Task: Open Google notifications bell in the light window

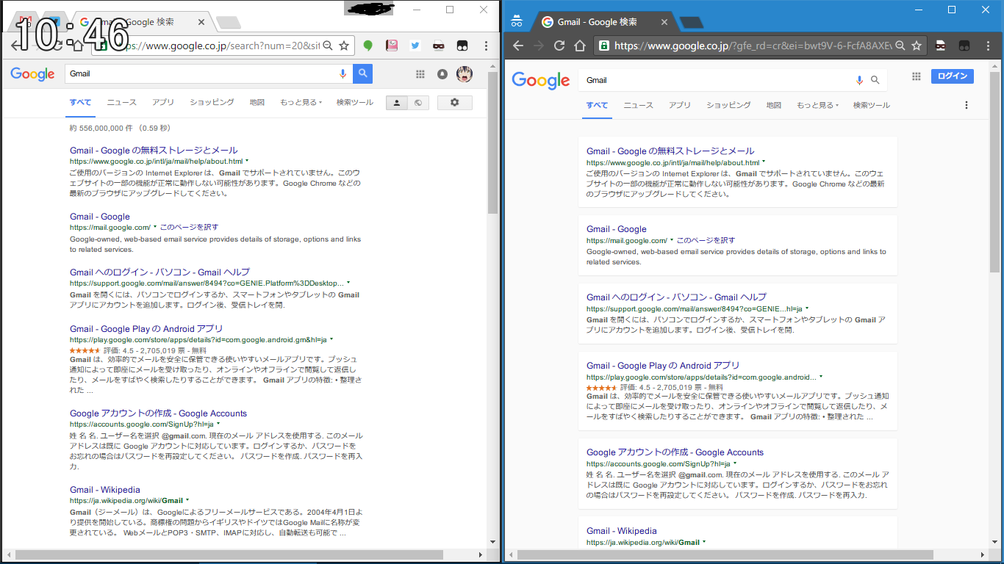Action: point(442,73)
